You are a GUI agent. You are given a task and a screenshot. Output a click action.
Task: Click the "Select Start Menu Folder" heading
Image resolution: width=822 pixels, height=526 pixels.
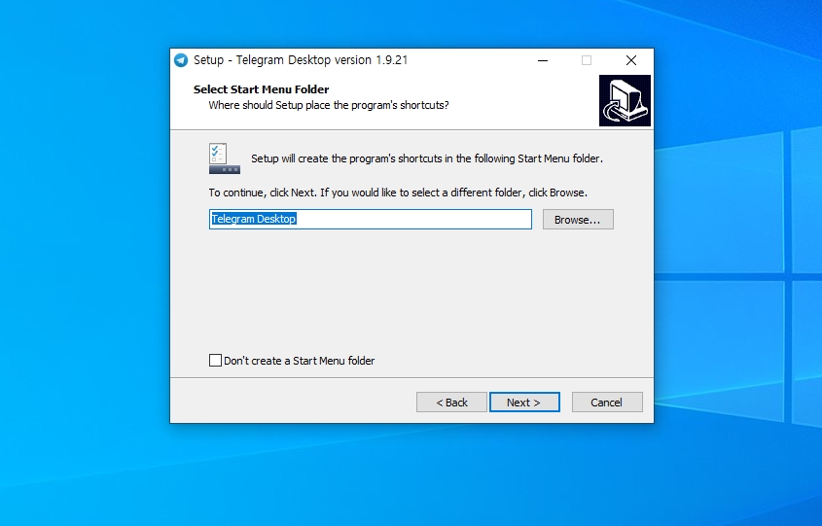tap(261, 89)
